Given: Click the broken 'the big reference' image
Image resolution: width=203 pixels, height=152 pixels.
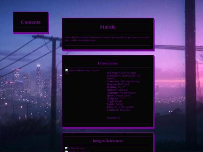Looking at the screenshot, I should (75, 148).
